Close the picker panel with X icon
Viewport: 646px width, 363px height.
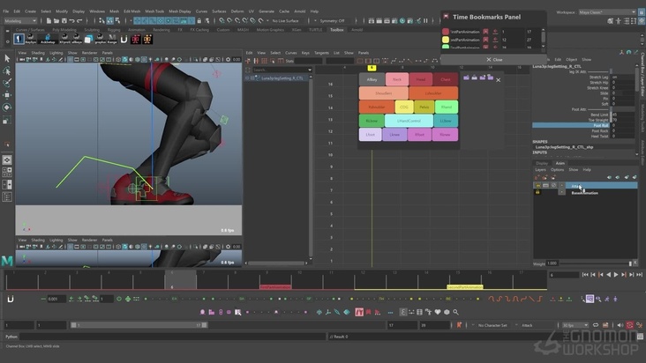click(497, 80)
